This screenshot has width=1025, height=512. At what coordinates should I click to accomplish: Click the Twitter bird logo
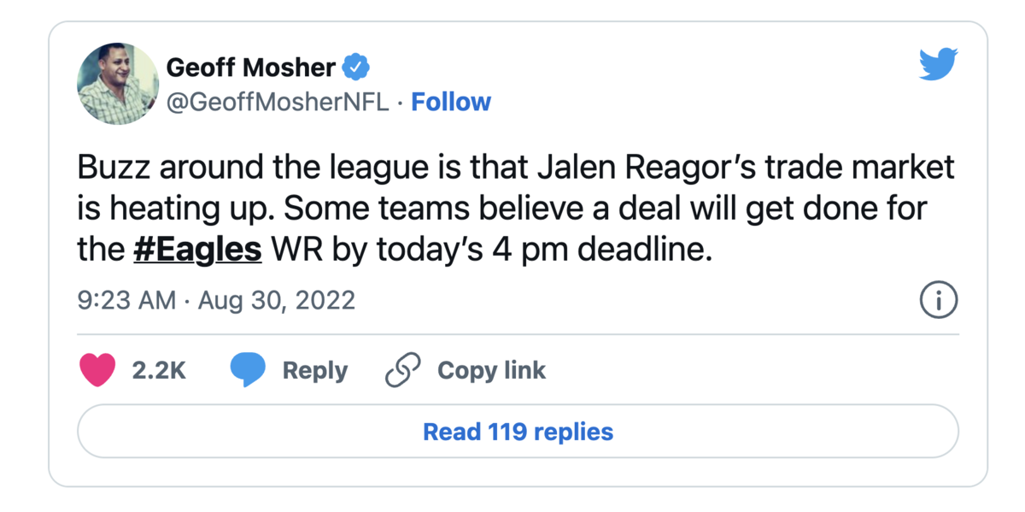(938, 65)
